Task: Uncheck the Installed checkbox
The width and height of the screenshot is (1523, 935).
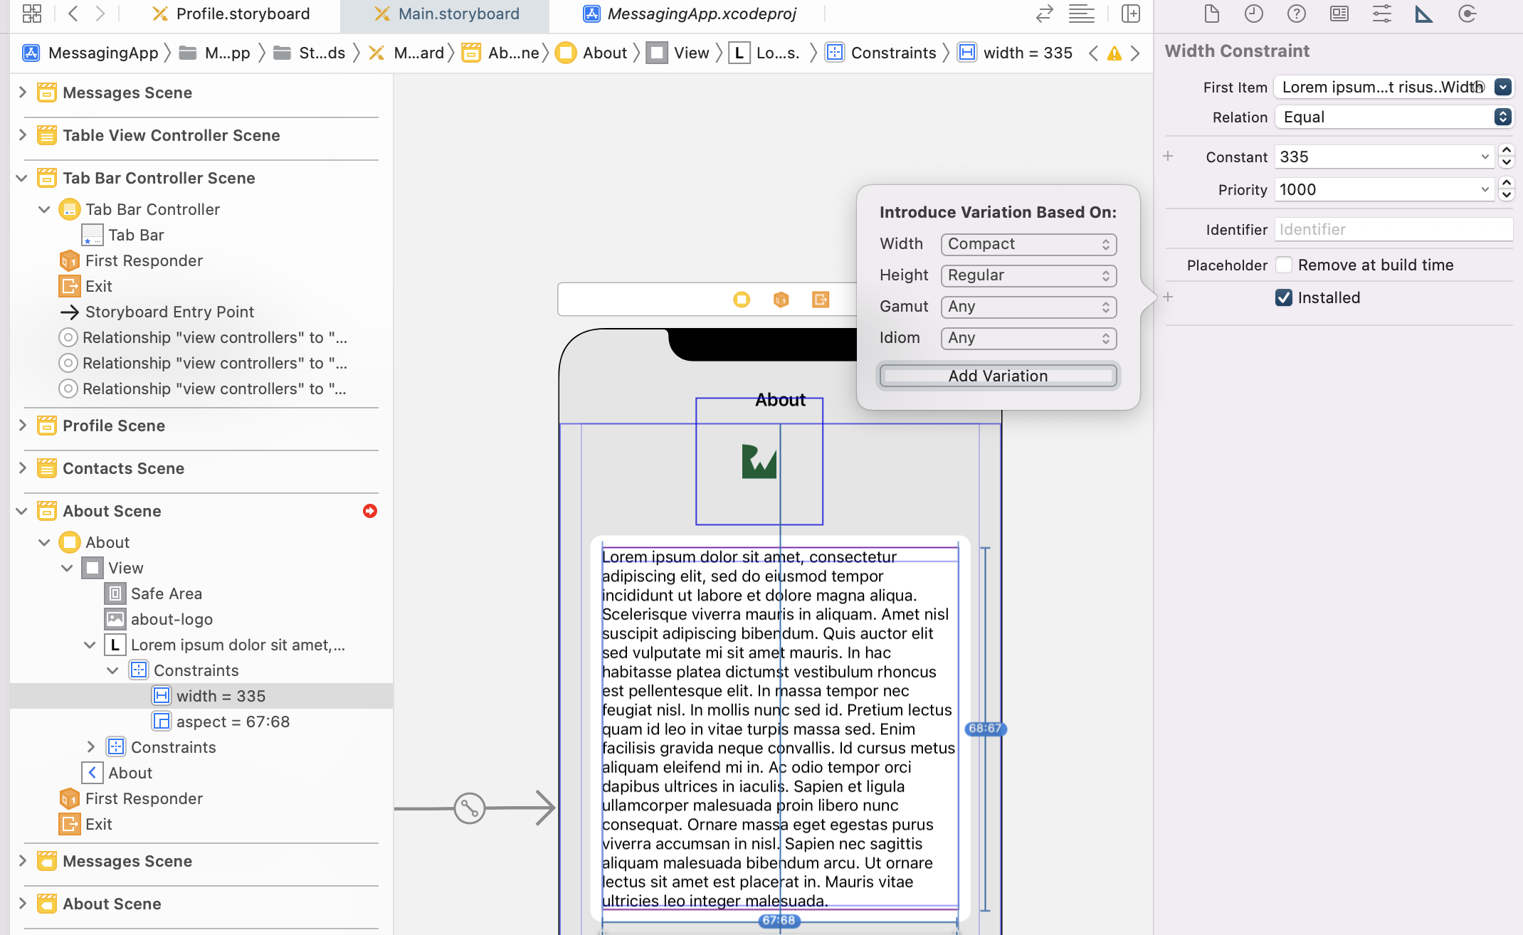Action: 1284,297
